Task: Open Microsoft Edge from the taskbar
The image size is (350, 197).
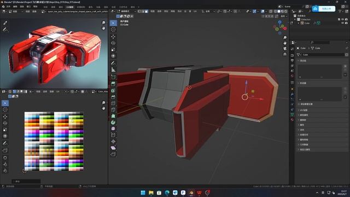Action: pos(167,193)
